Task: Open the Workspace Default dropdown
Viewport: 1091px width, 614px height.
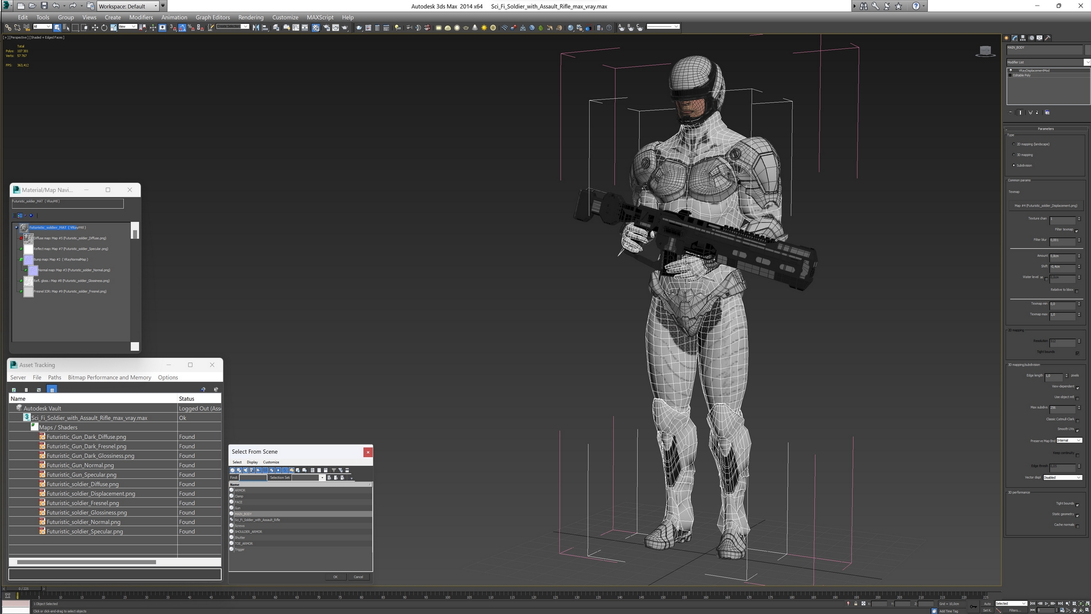Action: coord(127,6)
